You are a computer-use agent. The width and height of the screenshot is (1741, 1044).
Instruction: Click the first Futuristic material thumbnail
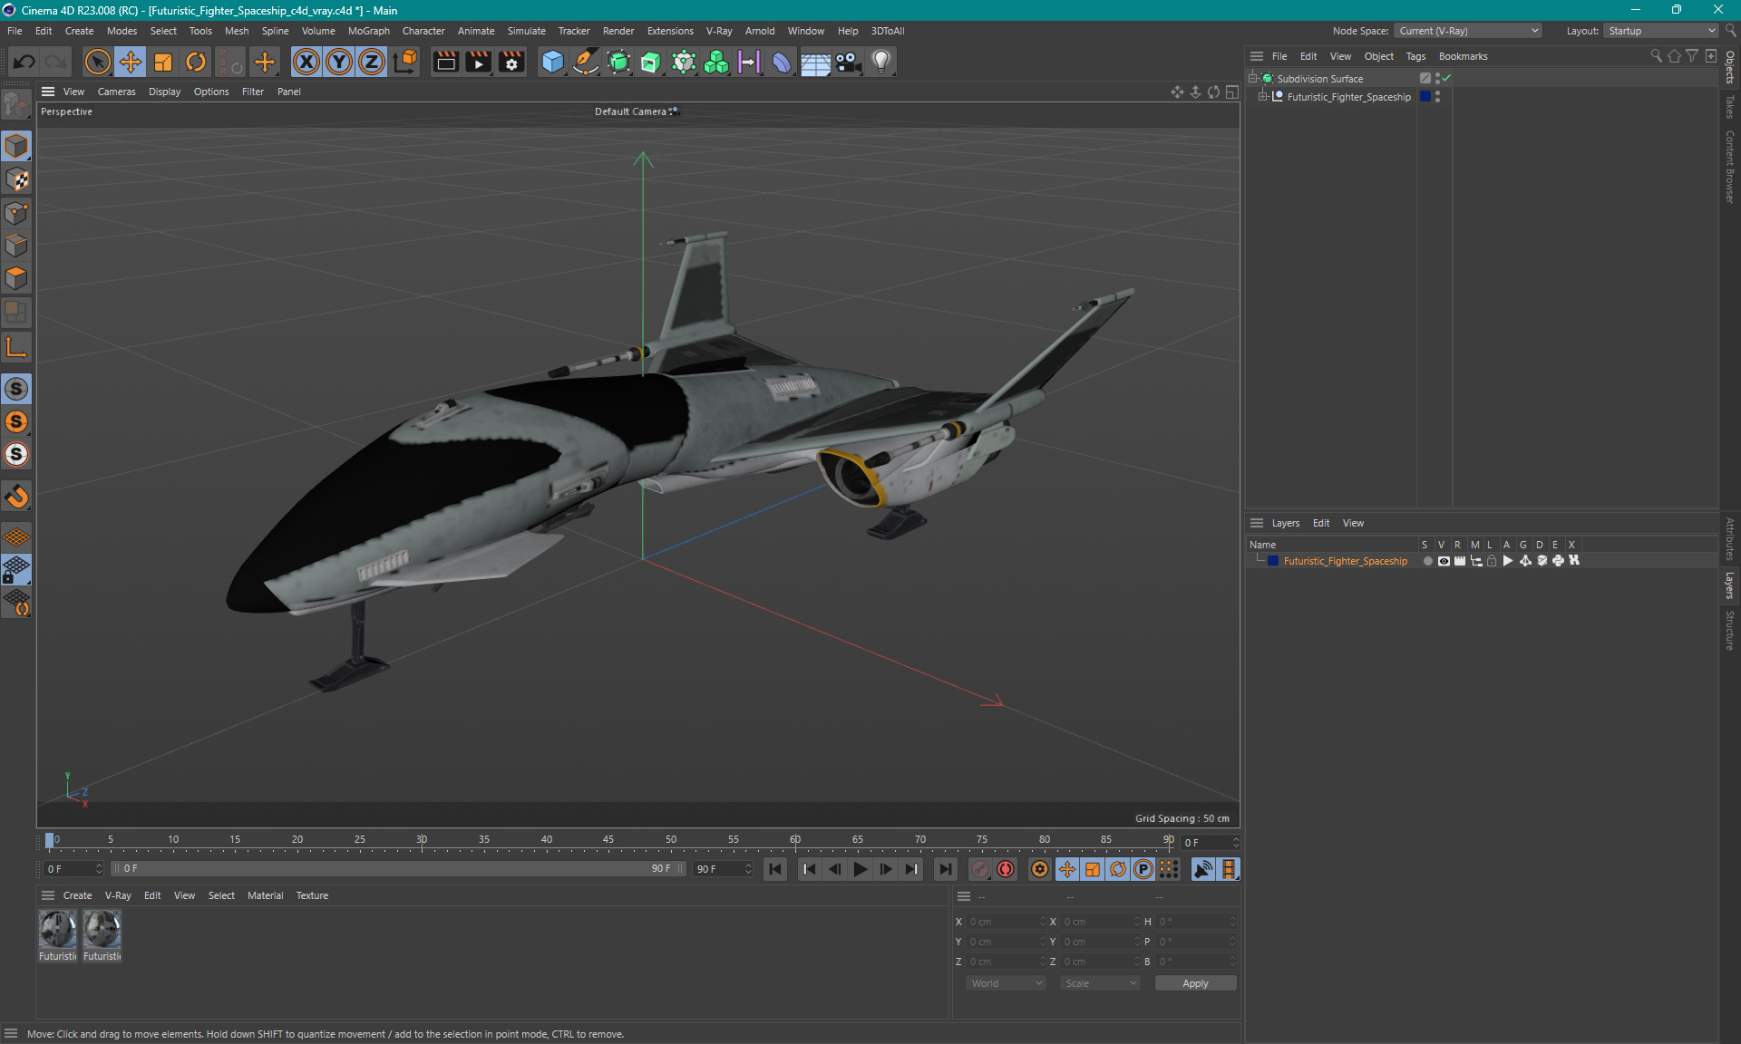[57, 930]
